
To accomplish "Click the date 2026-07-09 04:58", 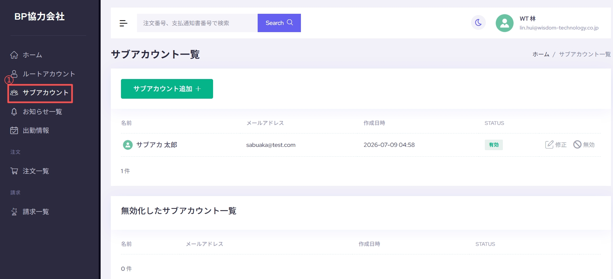I will coord(389,145).
